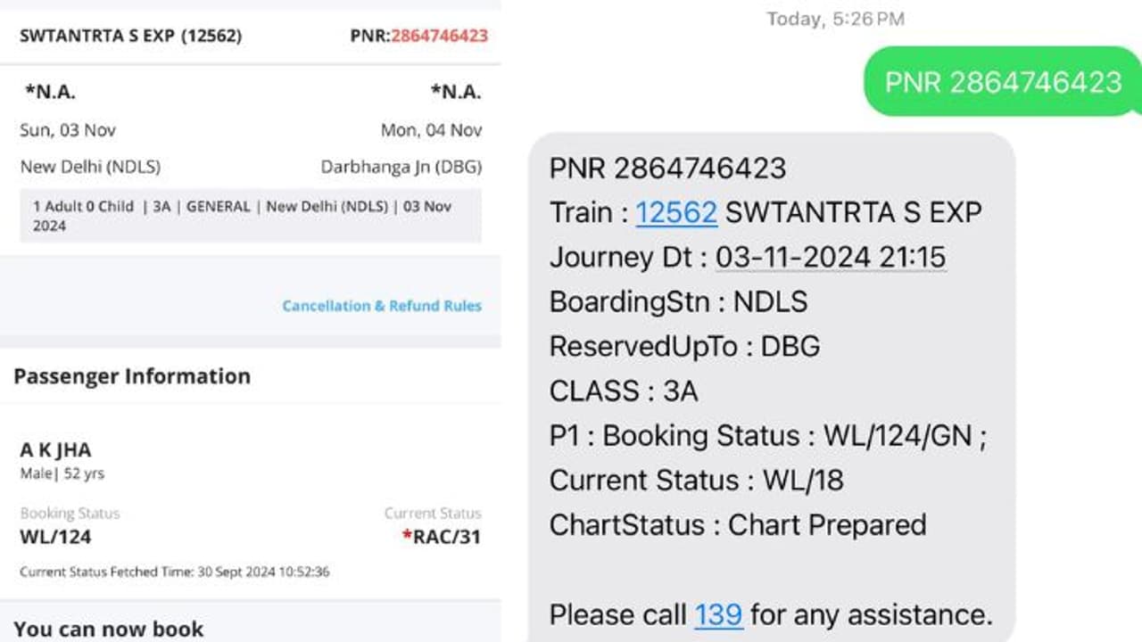This screenshot has width=1142, height=642.
Task: Call 139 for assistance
Action: tap(717, 615)
